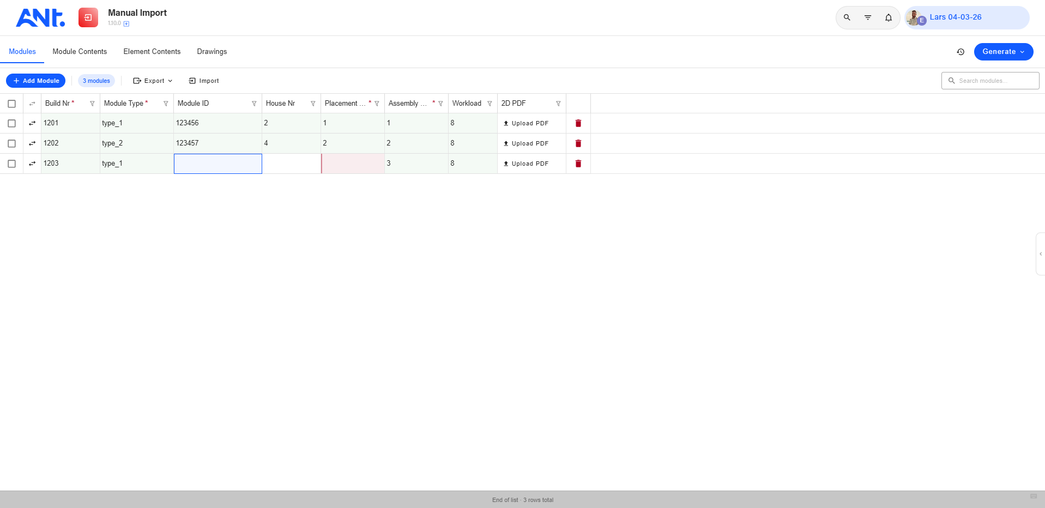Filter the 2D PDF column
The height and width of the screenshot is (508, 1045).
point(558,104)
